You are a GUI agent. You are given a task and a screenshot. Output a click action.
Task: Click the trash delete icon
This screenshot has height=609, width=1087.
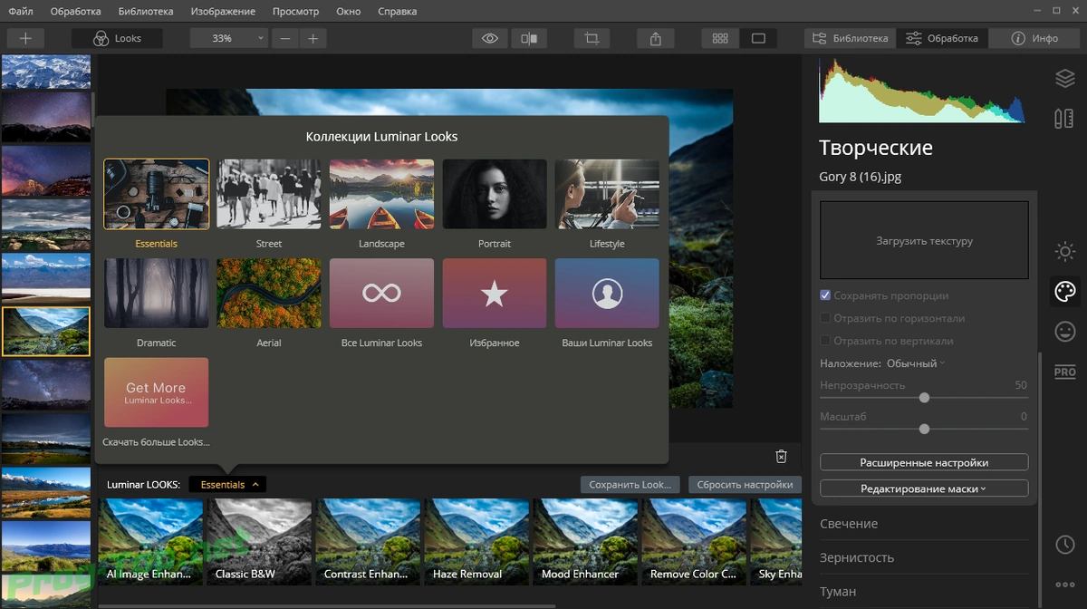tap(782, 457)
